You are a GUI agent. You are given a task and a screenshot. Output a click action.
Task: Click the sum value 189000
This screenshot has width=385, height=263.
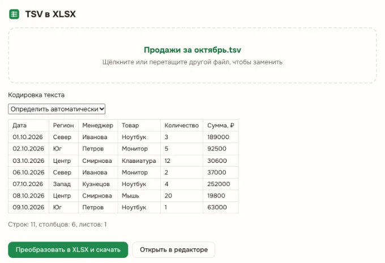point(221,137)
